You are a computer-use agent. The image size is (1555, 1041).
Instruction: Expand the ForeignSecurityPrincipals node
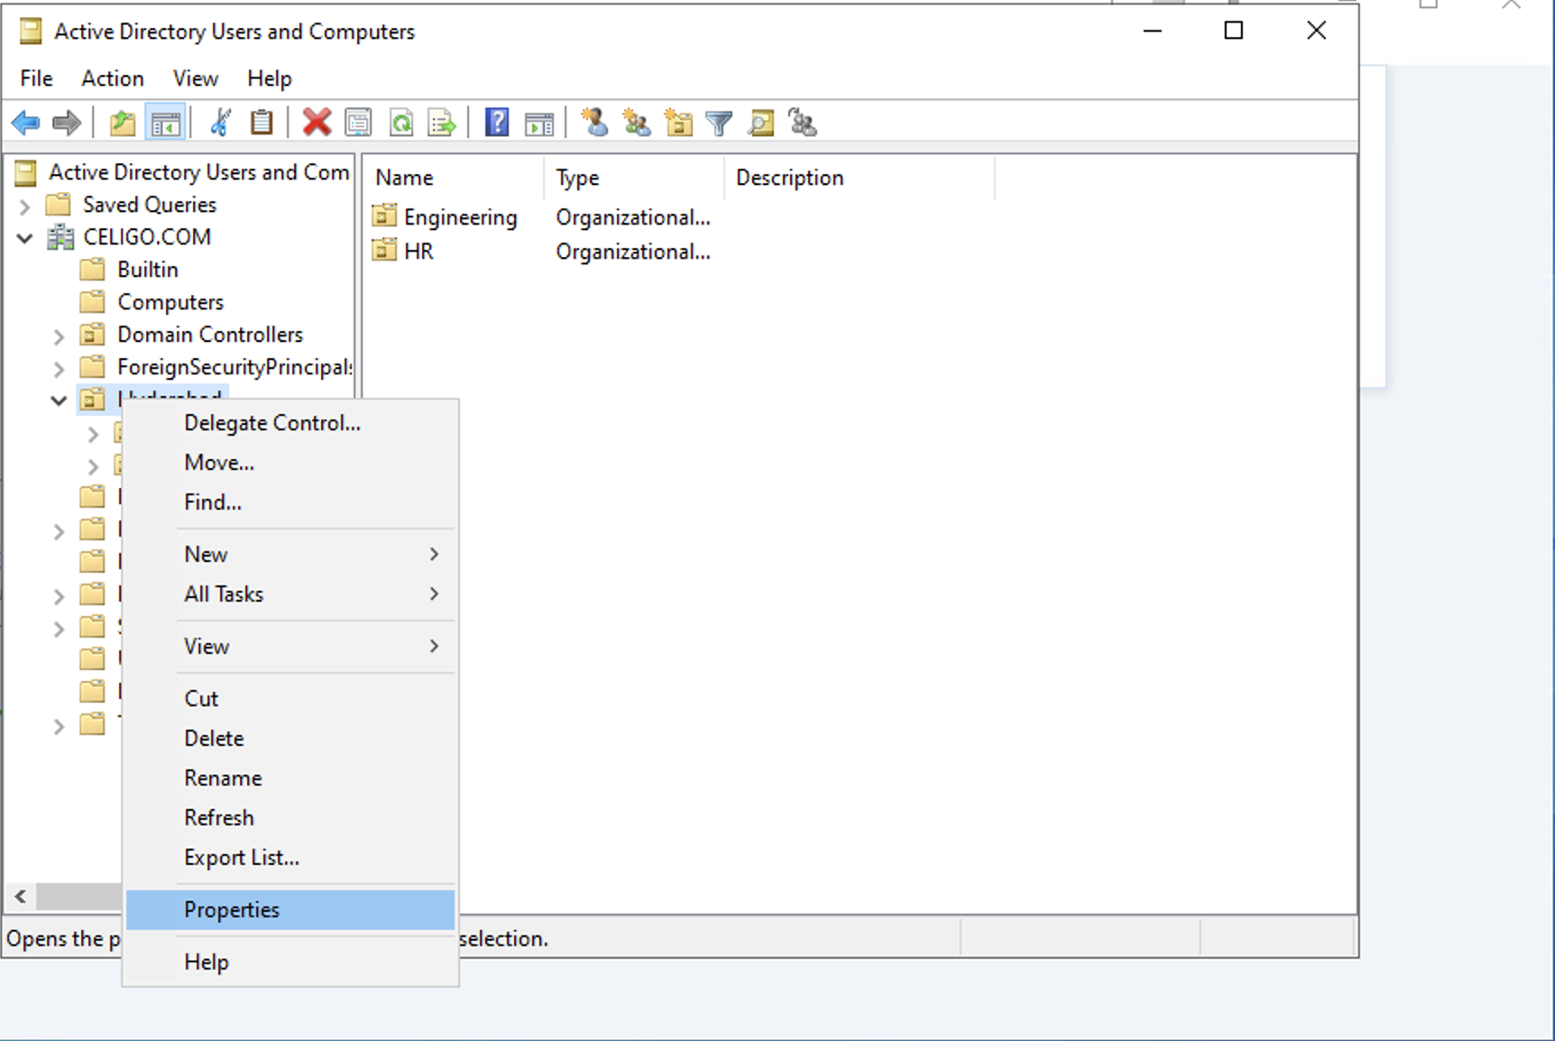(x=59, y=369)
